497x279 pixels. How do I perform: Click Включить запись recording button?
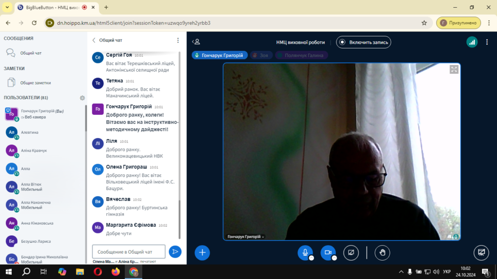(364, 42)
